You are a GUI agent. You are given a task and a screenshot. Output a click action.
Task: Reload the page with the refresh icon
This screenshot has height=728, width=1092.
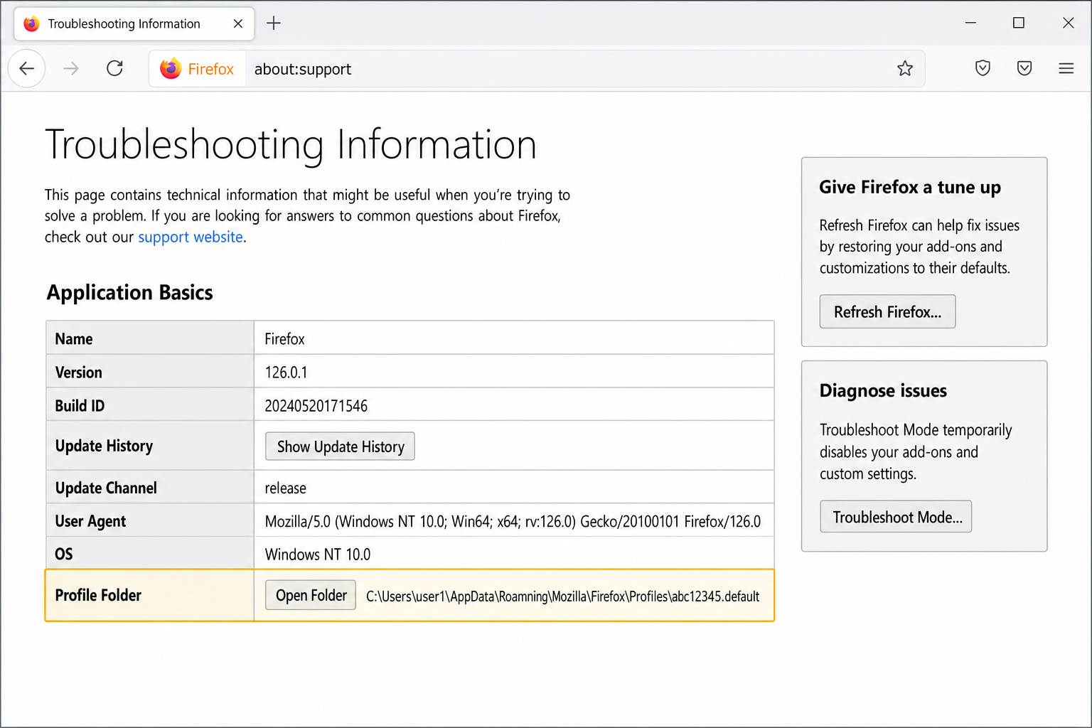point(114,68)
